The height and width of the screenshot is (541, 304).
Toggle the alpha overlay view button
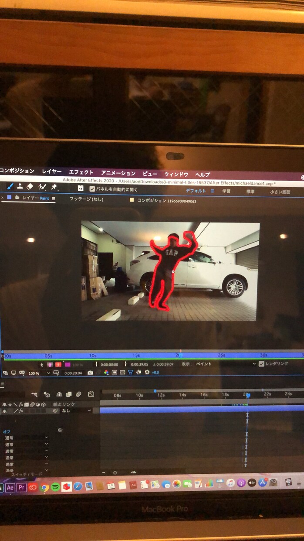coord(58,364)
